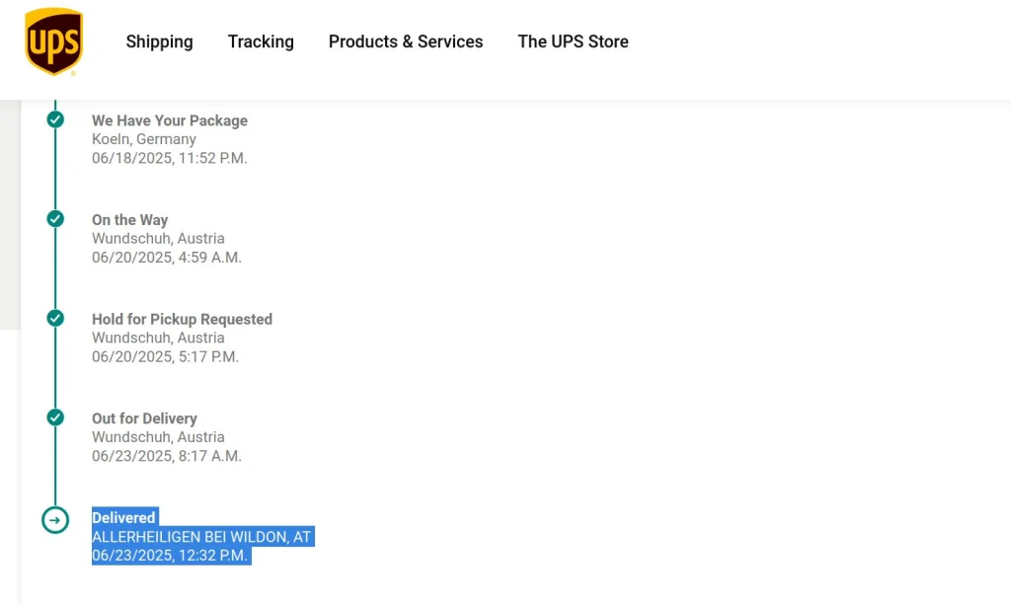Click the UPS shield logo
The width and height of the screenshot is (1011, 604).
(x=53, y=41)
